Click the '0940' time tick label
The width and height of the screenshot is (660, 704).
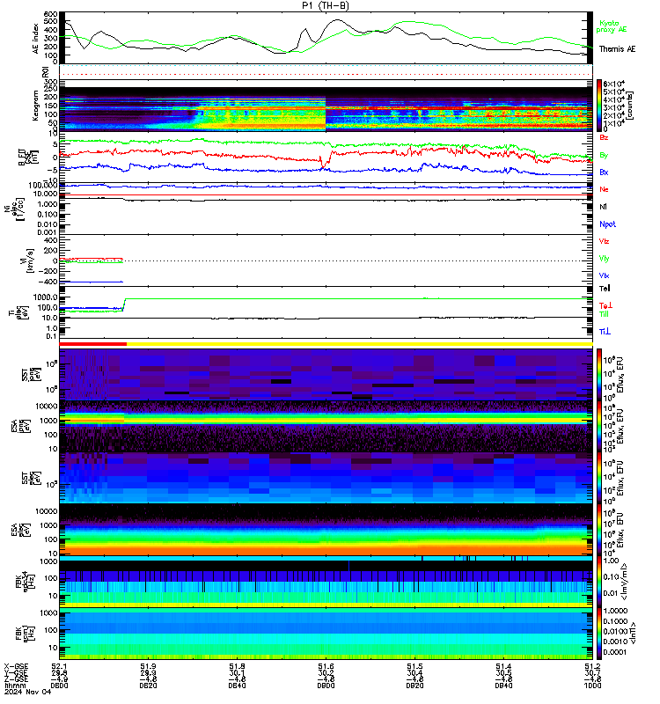tap(503, 686)
